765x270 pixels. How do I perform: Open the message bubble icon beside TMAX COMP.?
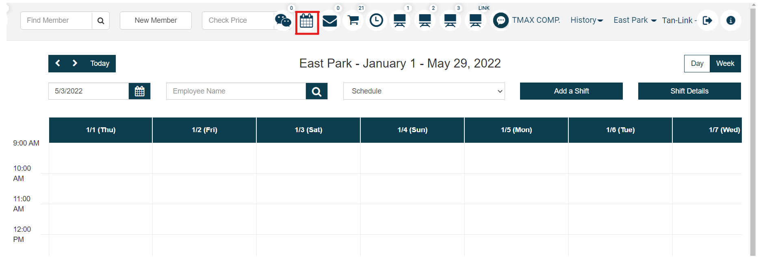[x=501, y=20]
